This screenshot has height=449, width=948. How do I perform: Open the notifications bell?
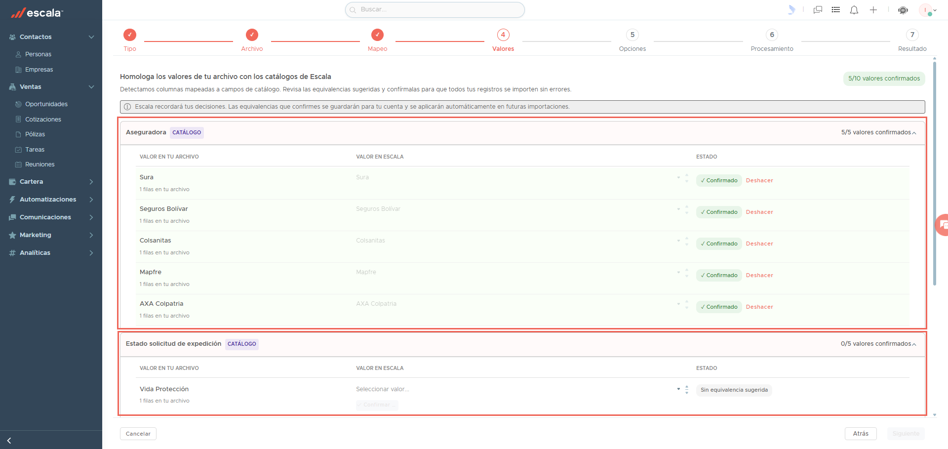pos(854,10)
